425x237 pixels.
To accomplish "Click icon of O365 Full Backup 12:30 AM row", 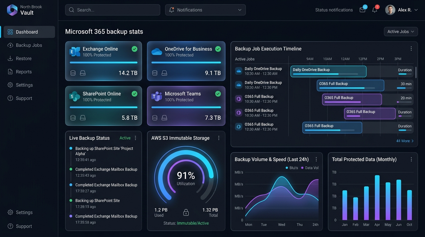I will coord(238,127).
